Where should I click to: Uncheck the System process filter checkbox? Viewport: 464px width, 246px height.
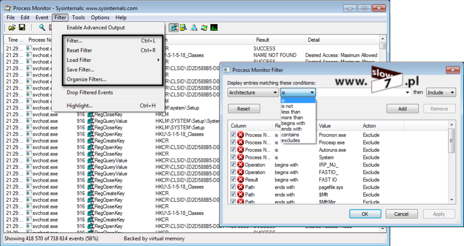click(233, 157)
